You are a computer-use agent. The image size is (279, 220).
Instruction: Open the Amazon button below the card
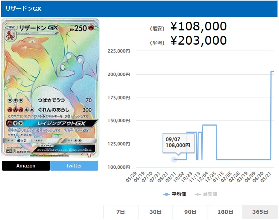click(x=26, y=165)
